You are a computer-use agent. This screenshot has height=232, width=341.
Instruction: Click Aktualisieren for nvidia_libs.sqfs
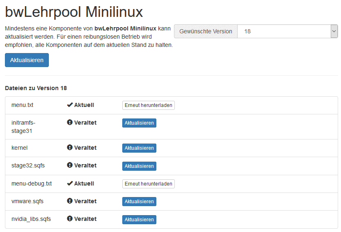(x=139, y=220)
